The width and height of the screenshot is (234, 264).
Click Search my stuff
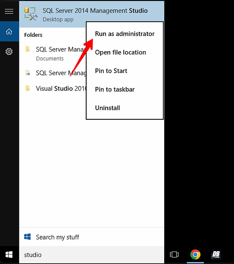(91, 237)
